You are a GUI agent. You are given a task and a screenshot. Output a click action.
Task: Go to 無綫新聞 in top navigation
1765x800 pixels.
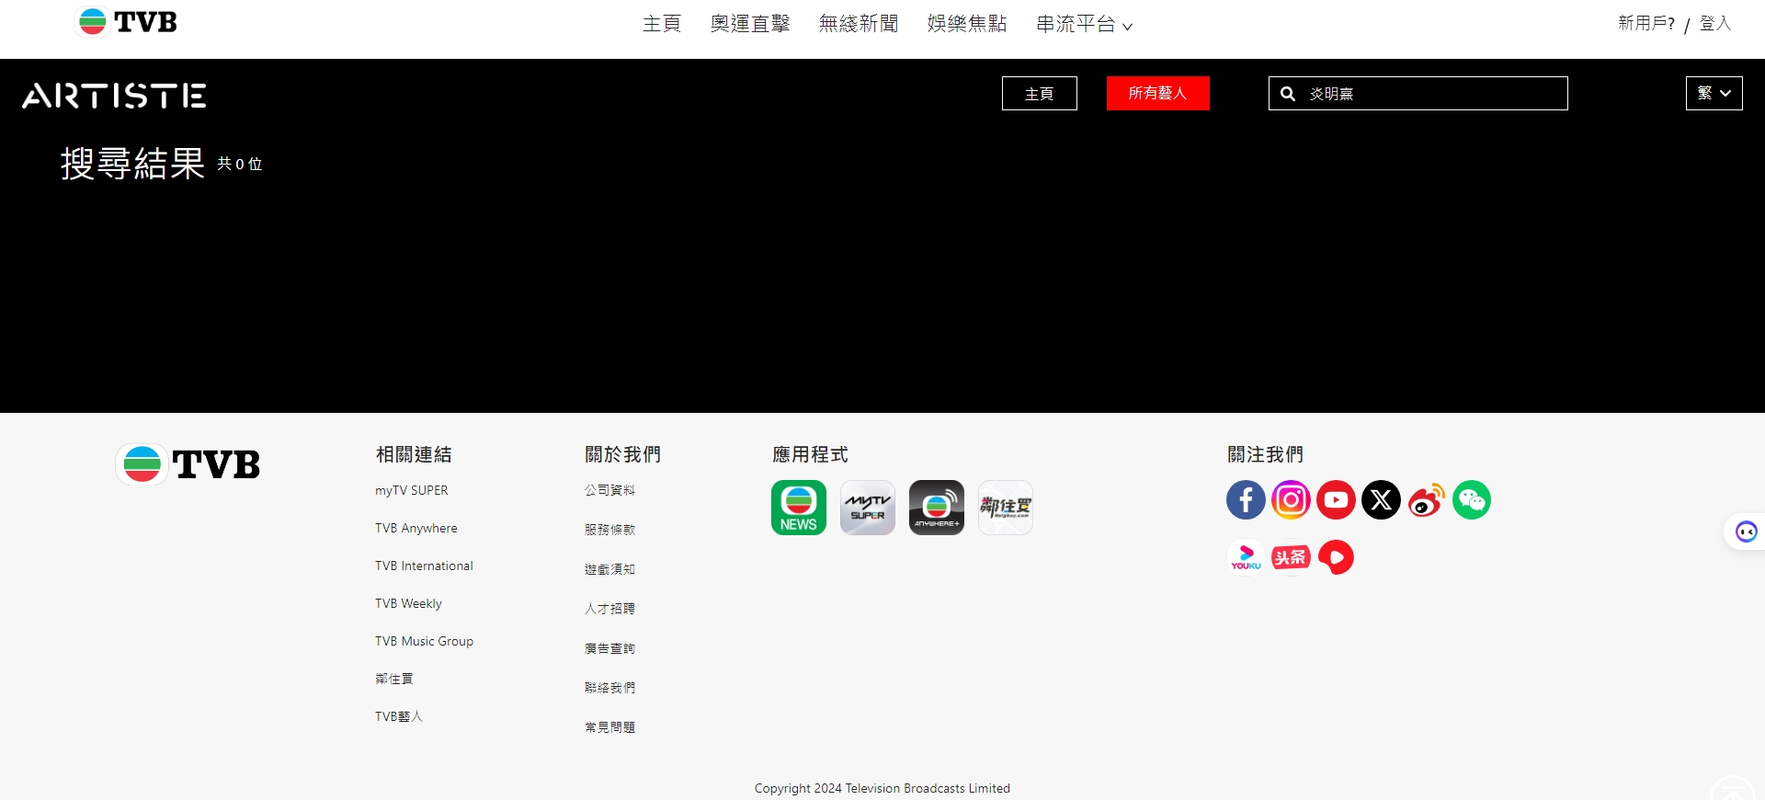(x=858, y=24)
